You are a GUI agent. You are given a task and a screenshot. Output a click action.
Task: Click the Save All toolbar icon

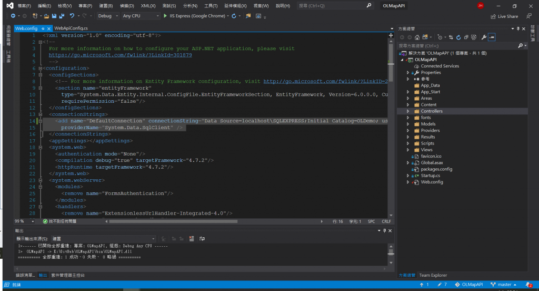coord(63,16)
